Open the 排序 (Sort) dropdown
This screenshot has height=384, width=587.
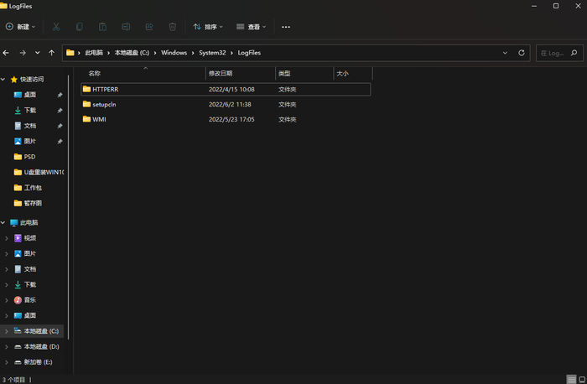[x=208, y=27]
